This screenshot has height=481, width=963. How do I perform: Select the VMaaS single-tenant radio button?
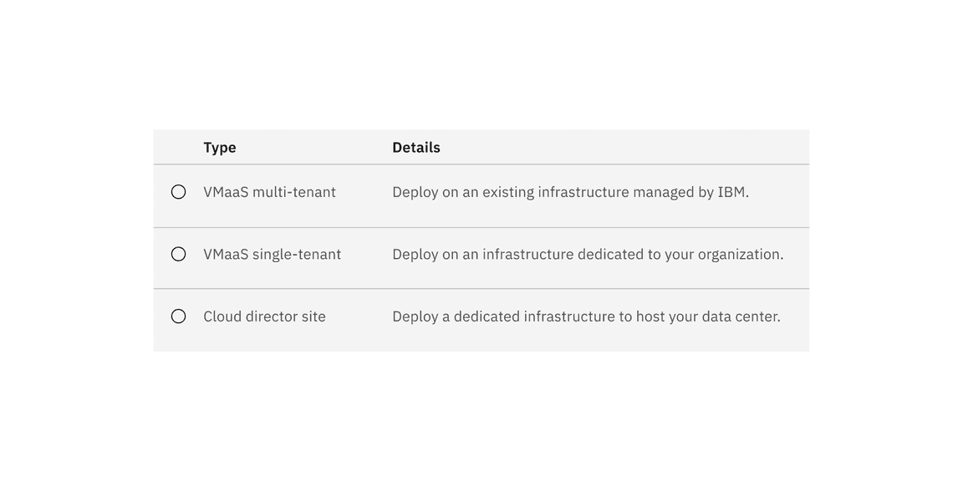click(x=178, y=253)
